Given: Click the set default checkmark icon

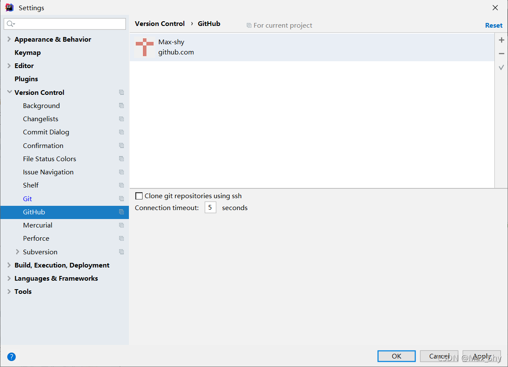Looking at the screenshot, I should point(501,67).
